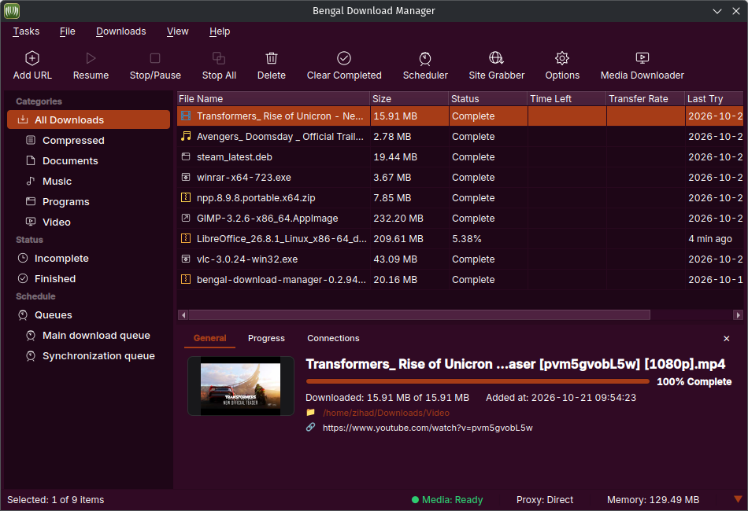Click Proxy: Direct in the status bar
This screenshot has width=748, height=511.
point(545,499)
